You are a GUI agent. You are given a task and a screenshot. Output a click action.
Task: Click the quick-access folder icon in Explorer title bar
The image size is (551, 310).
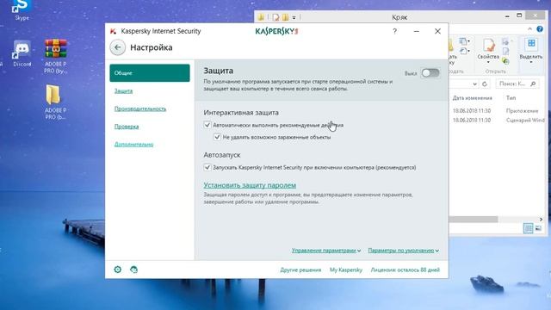tap(261, 17)
